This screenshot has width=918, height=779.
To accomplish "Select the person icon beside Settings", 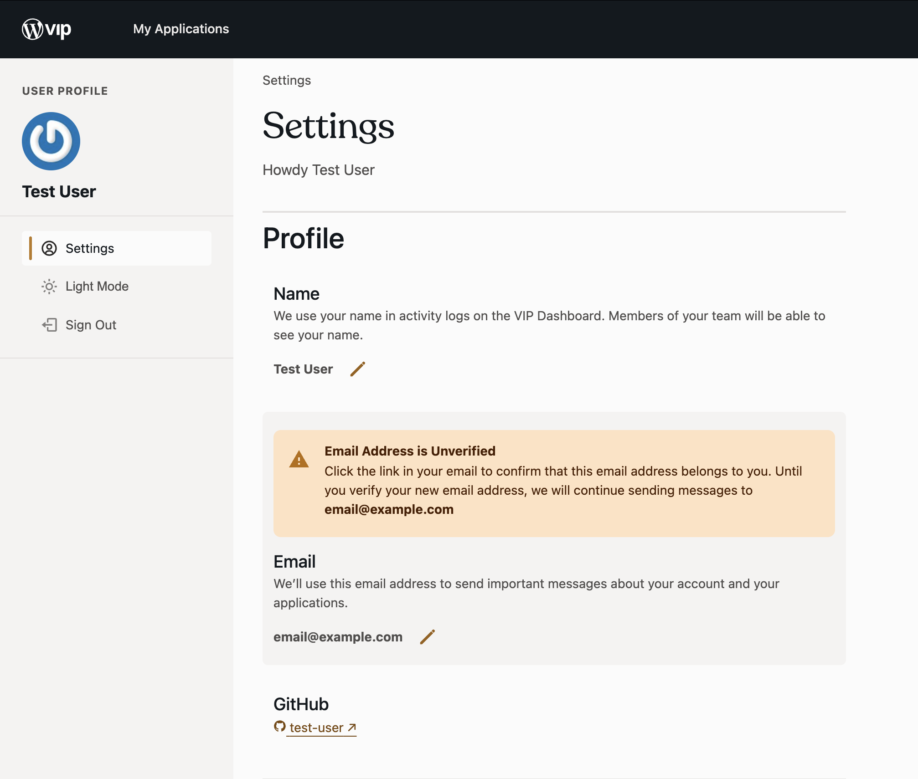I will click(x=50, y=248).
